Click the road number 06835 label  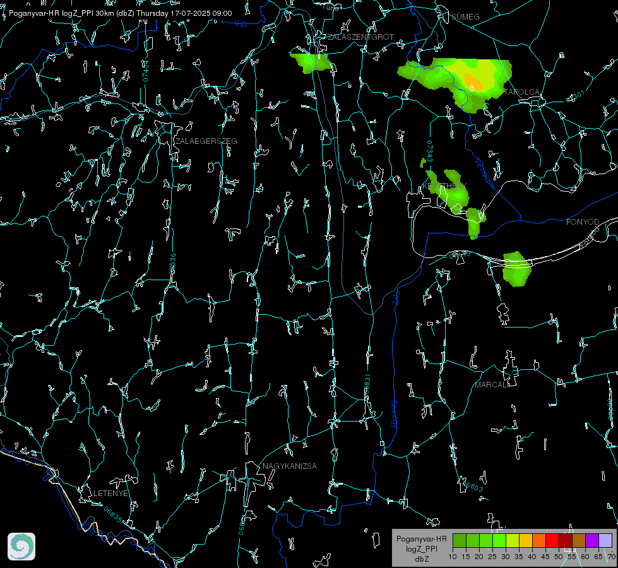coord(113,514)
